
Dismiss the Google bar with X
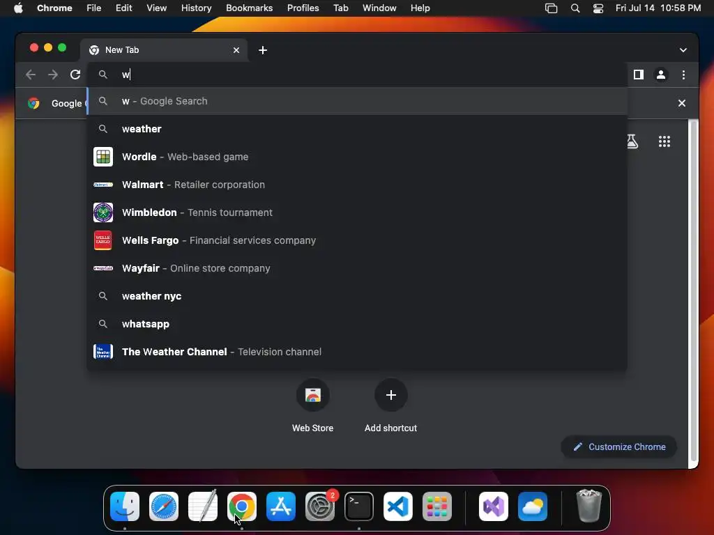point(682,103)
